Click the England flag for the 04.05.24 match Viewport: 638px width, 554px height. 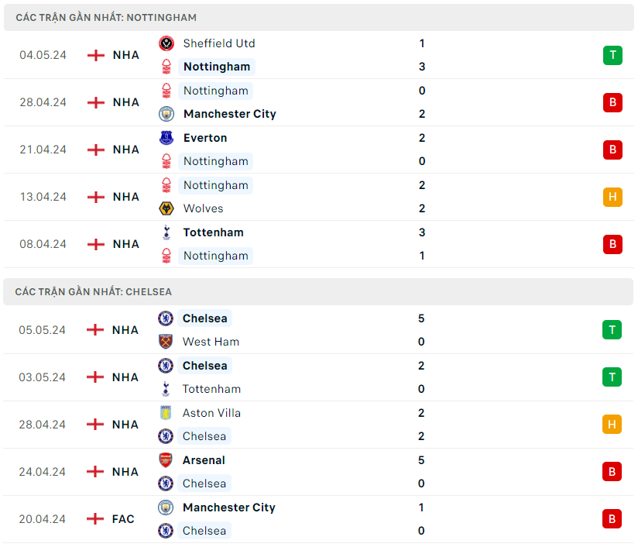pyautogui.click(x=96, y=55)
